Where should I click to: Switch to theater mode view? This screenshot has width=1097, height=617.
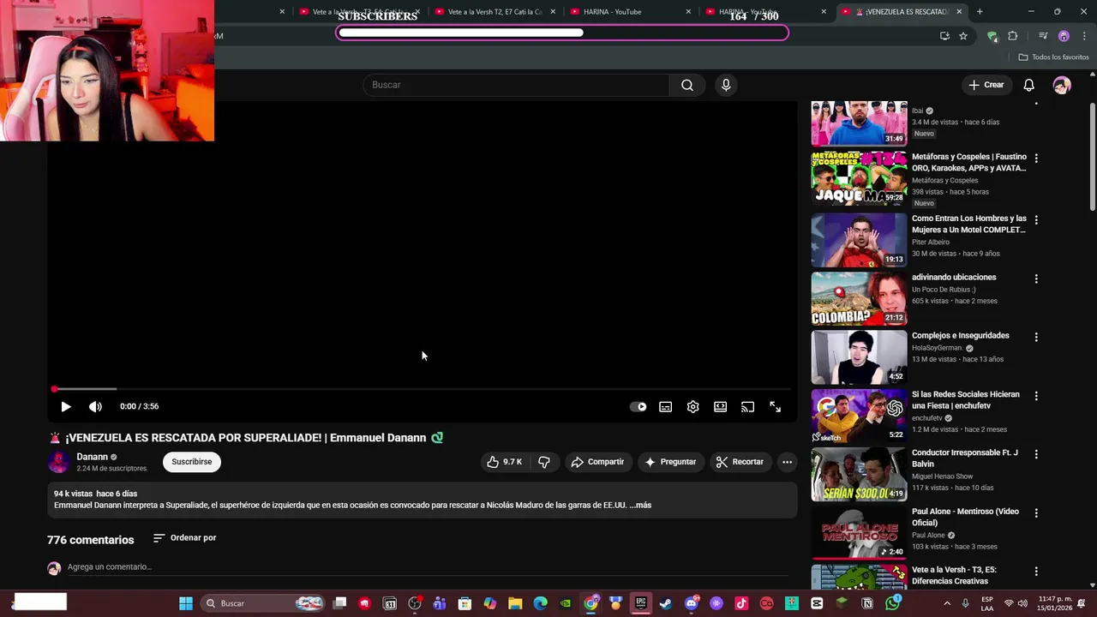(x=720, y=407)
